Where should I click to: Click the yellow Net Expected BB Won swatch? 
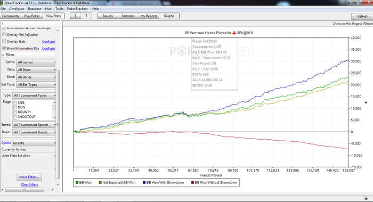click(x=100, y=182)
